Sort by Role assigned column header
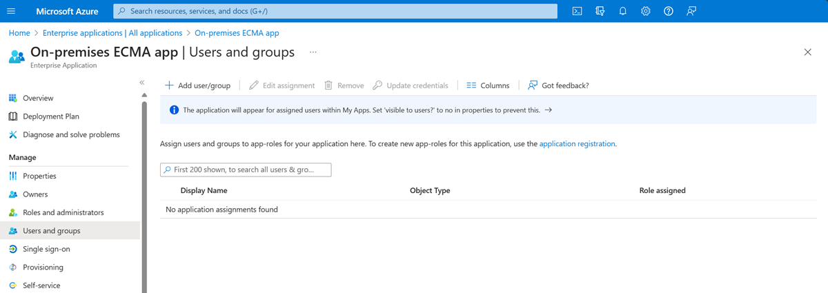The image size is (828, 293). pyautogui.click(x=662, y=190)
